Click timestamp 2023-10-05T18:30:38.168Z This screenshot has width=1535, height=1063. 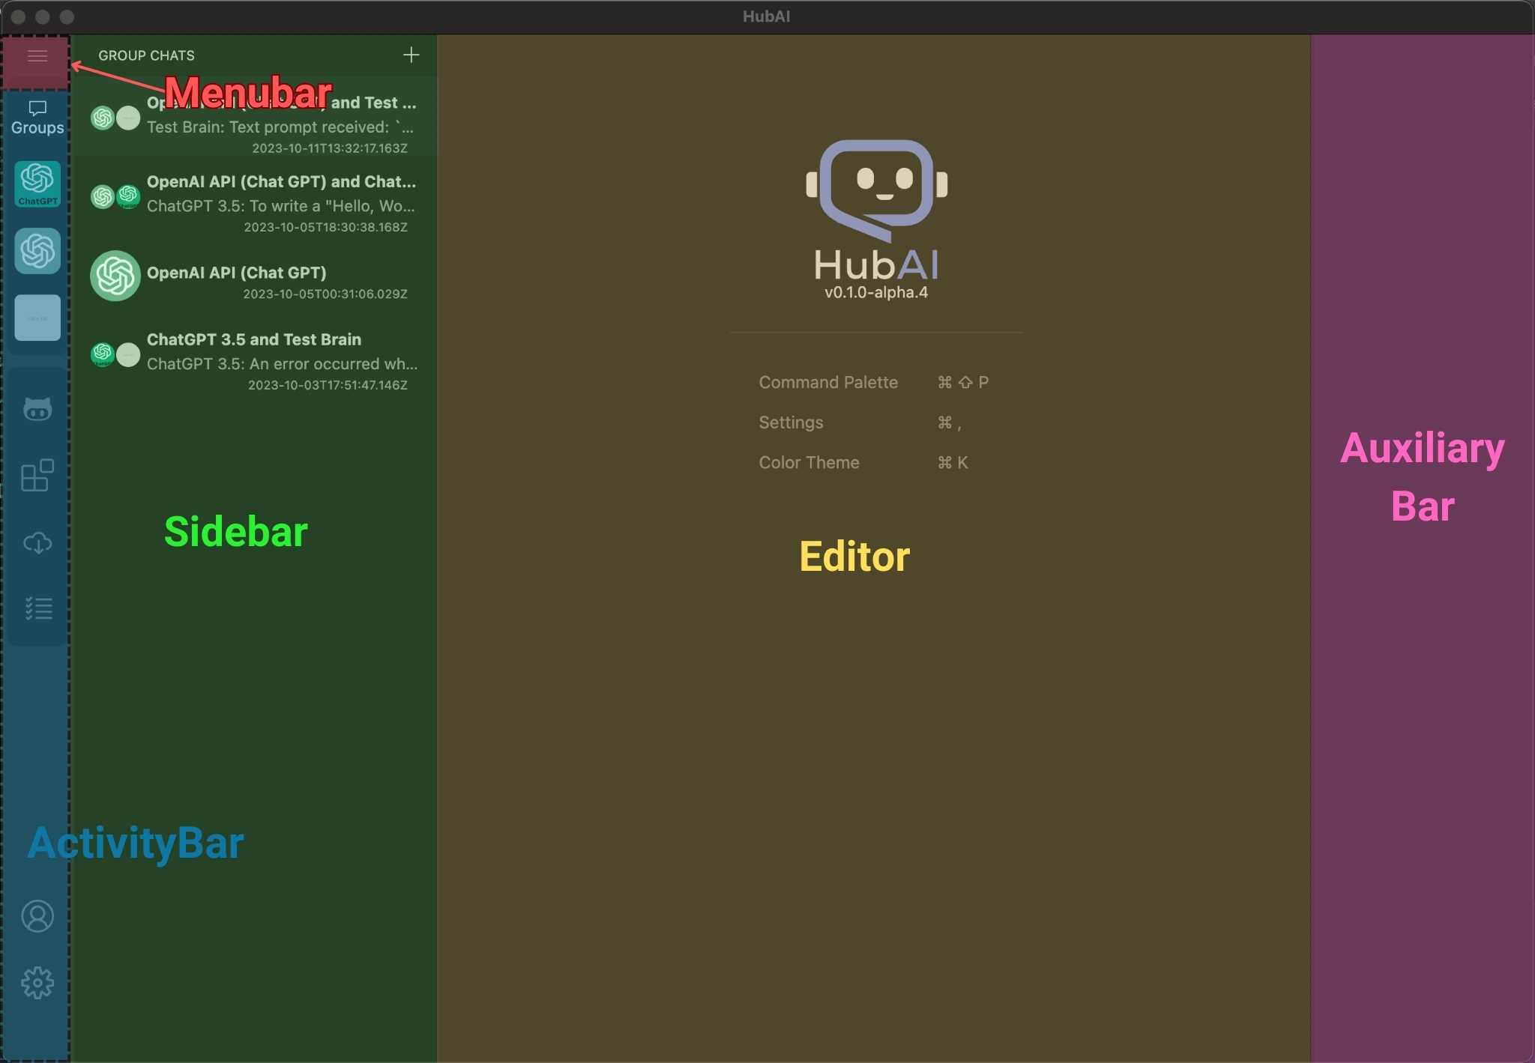click(325, 227)
